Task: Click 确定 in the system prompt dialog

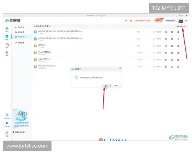Action: click(106, 85)
